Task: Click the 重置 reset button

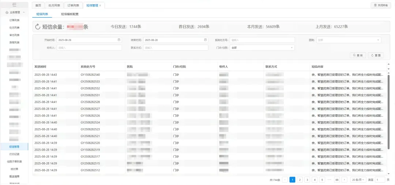Action: click(x=376, y=55)
